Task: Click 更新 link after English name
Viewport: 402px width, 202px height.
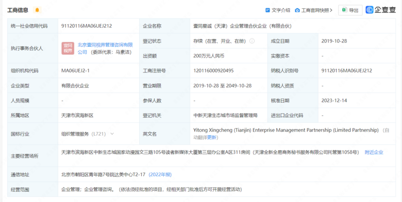Action: coord(212,137)
